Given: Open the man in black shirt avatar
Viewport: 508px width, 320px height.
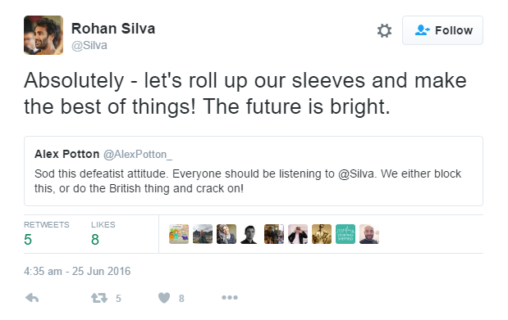Looking at the screenshot, I should click(x=250, y=234).
